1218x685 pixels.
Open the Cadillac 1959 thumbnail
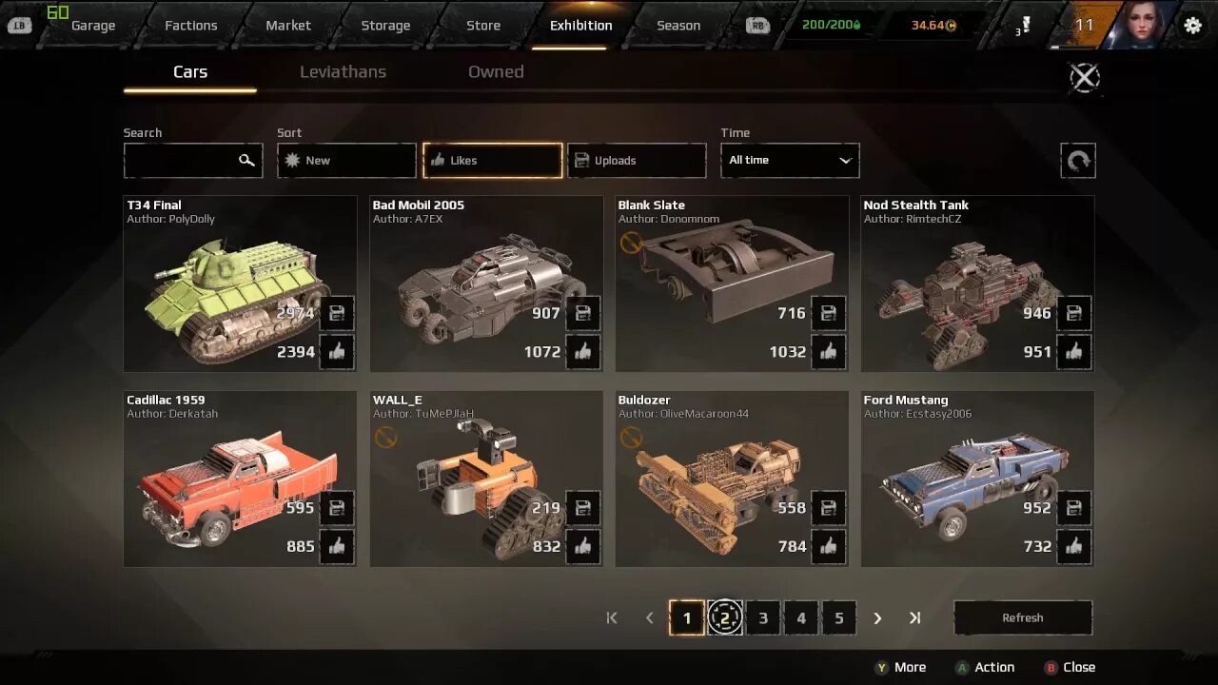pyautogui.click(x=240, y=479)
